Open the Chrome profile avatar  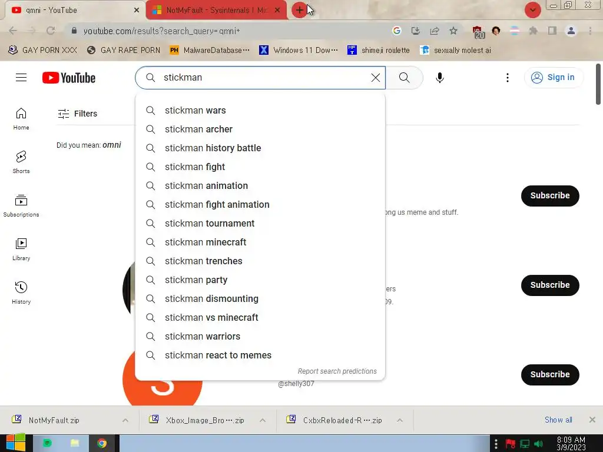click(x=571, y=31)
